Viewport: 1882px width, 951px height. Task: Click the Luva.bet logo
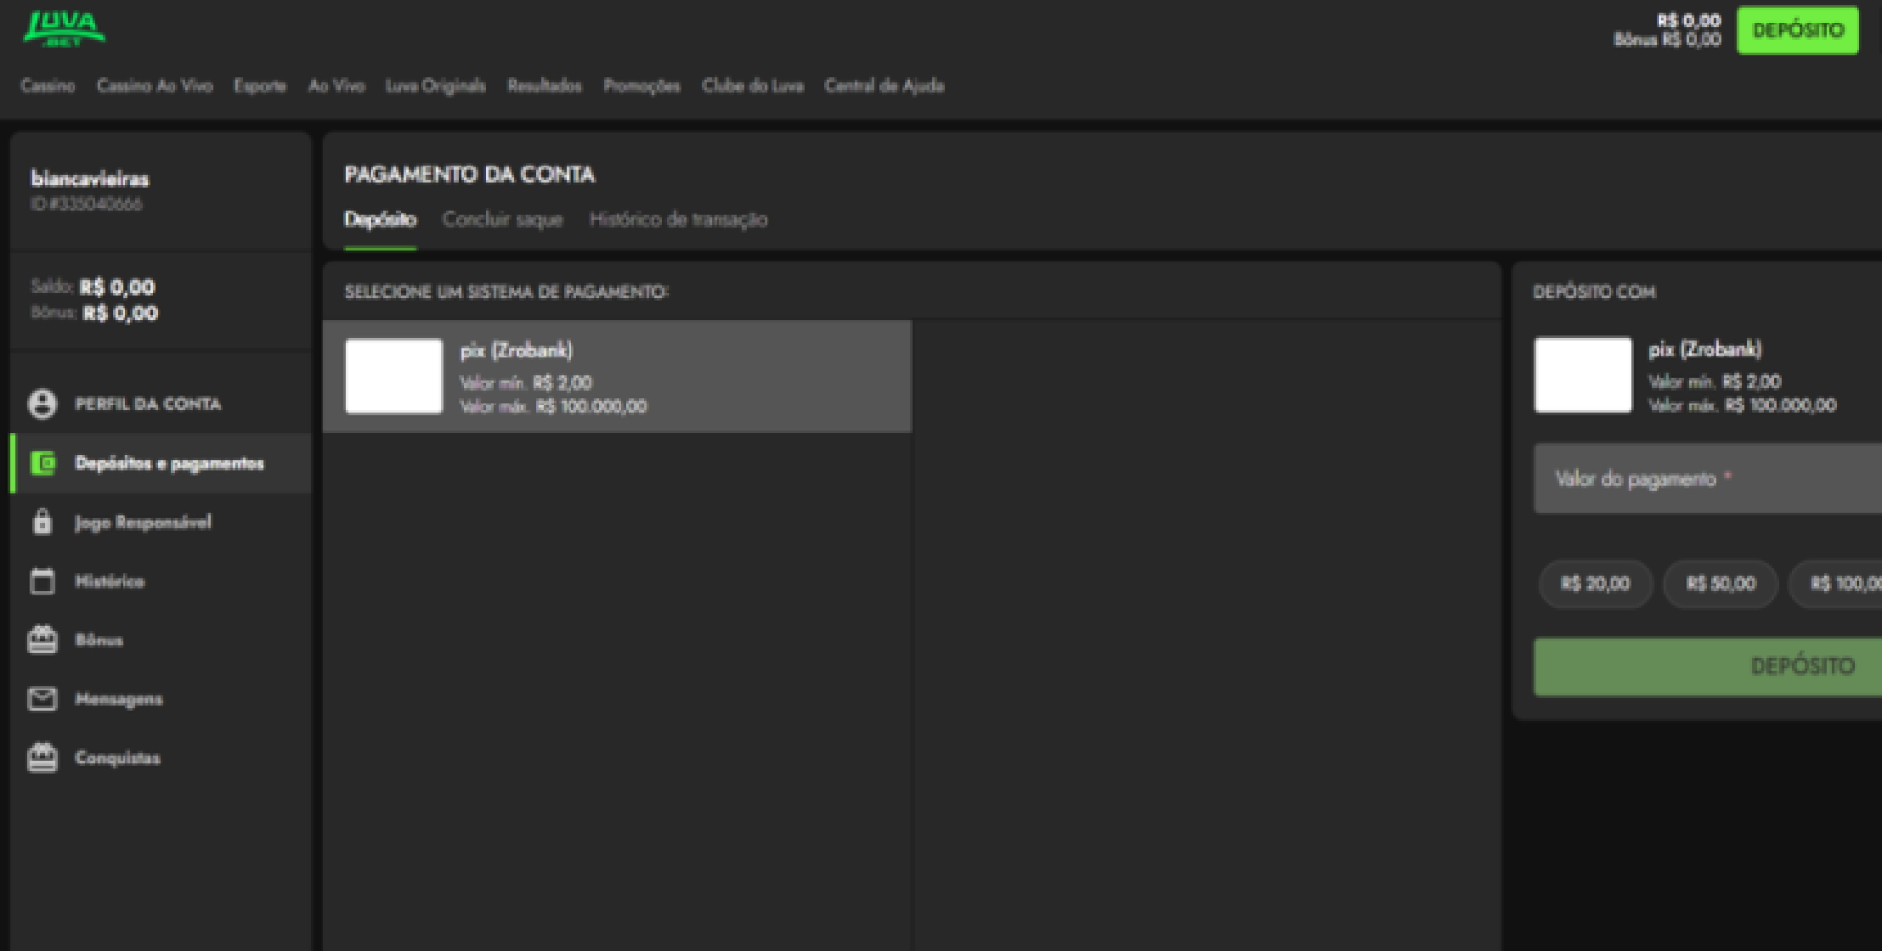(x=62, y=30)
